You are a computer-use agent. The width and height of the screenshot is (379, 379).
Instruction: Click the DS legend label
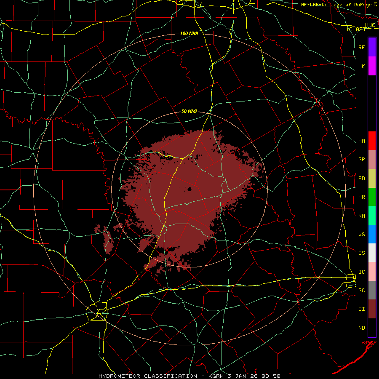click(362, 253)
